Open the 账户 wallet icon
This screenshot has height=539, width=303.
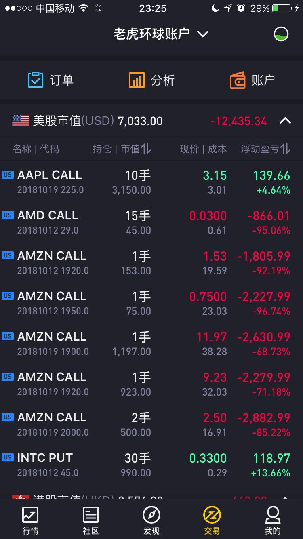(238, 80)
